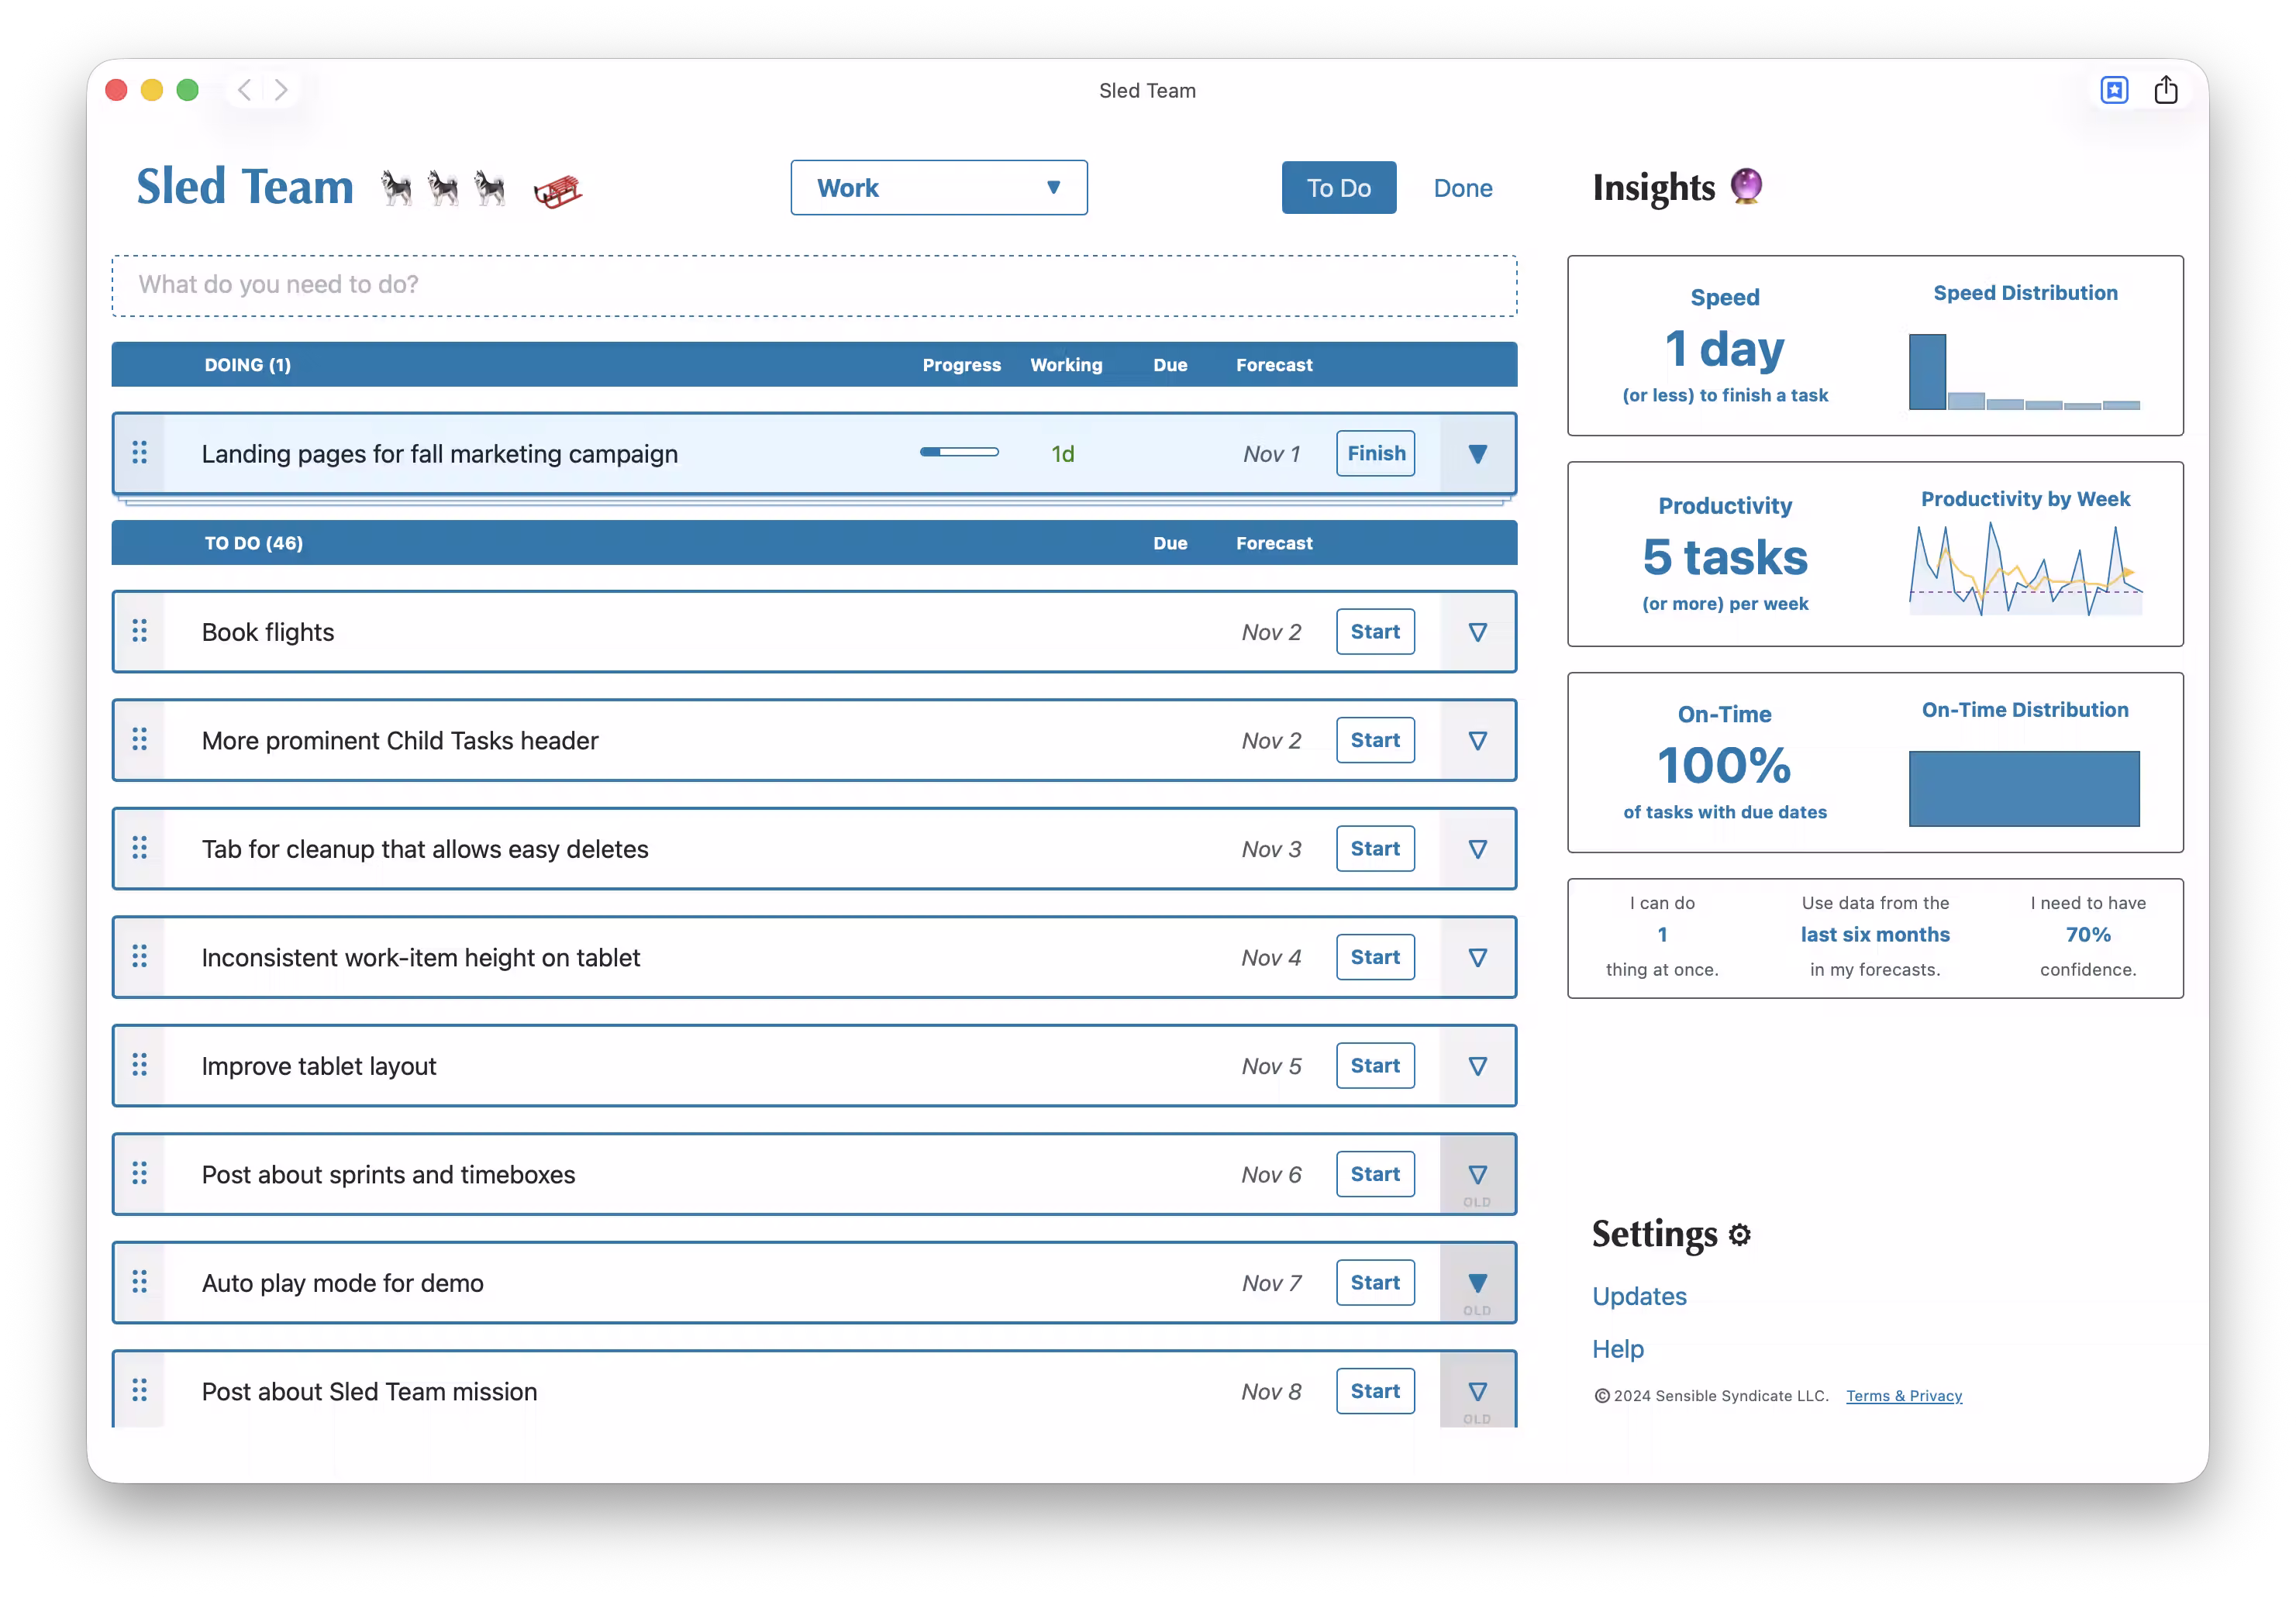Click the back navigation arrow
The image size is (2296, 1598).
245,90
